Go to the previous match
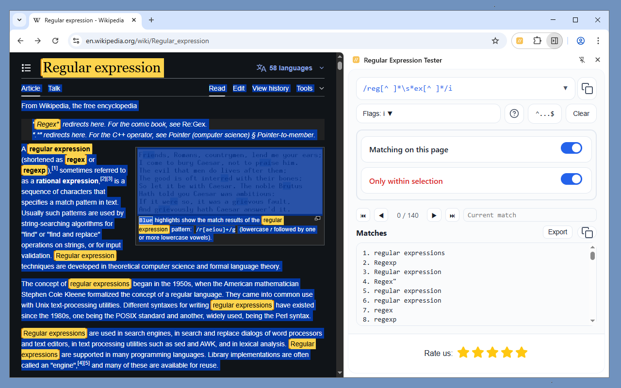 tap(381, 215)
